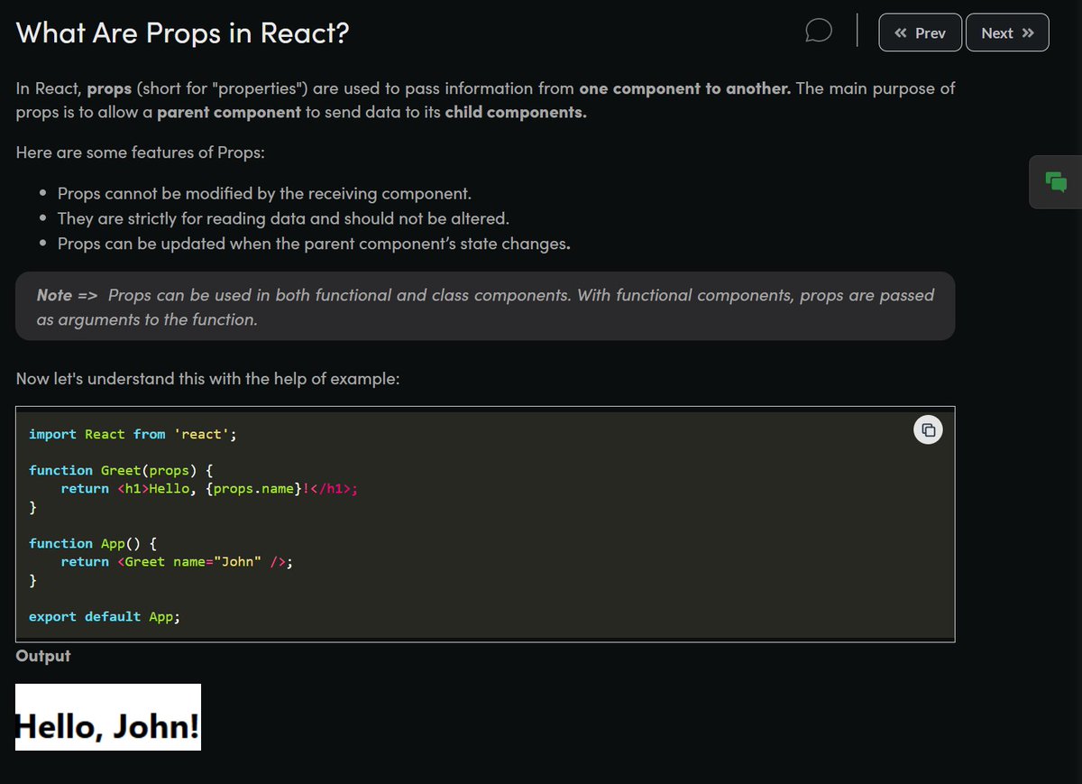1082x784 pixels.
Task: Click code line function App() {
Action: tap(93, 543)
